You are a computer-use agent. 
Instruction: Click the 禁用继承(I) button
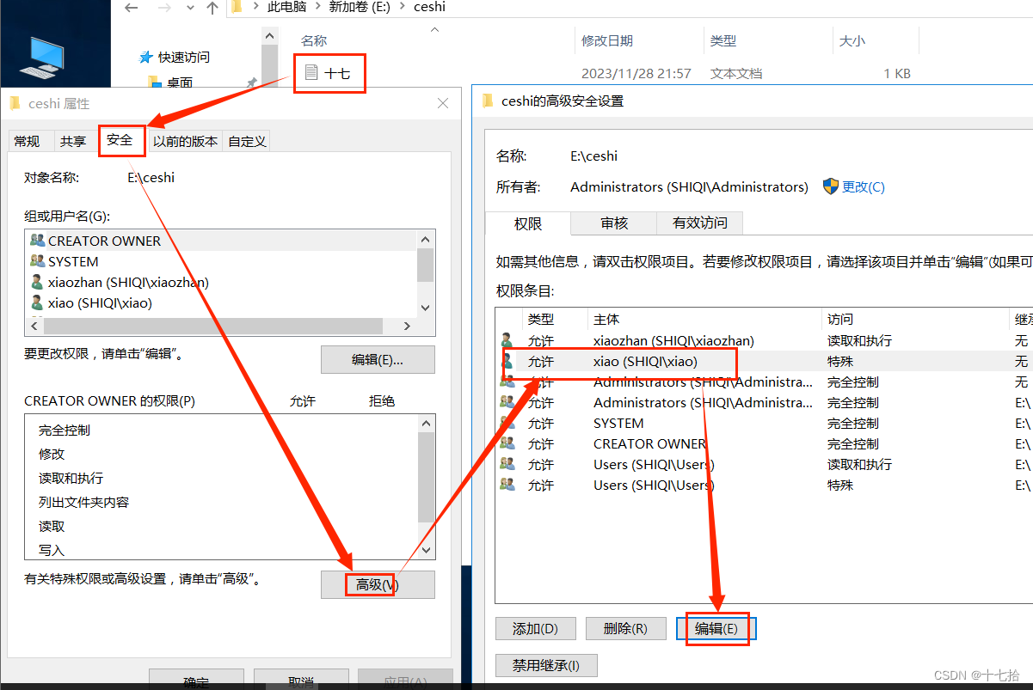coord(545,664)
